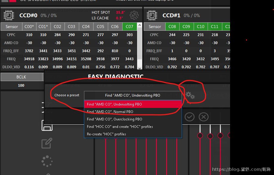
Task: Click DLDO_VID value 0.756 for C05
Action: (x=100, y=67)
